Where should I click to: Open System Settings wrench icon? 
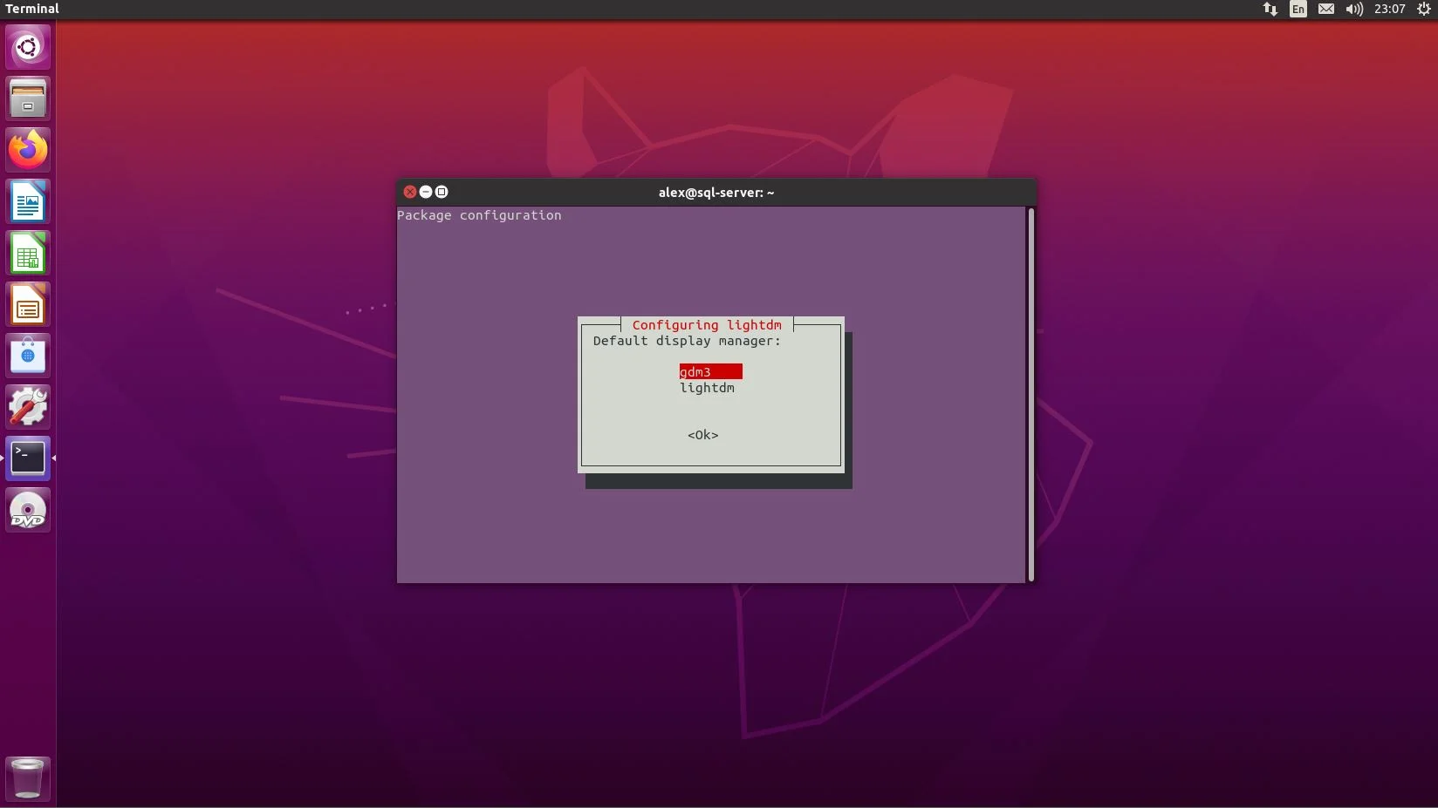28,407
